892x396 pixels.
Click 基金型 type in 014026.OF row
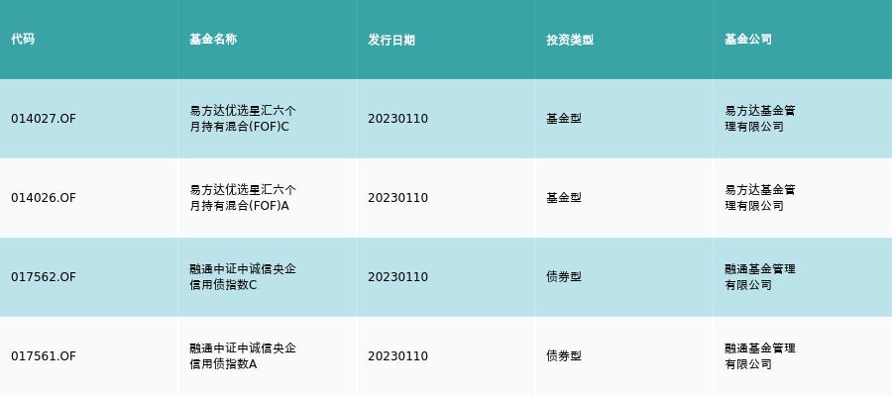(564, 198)
